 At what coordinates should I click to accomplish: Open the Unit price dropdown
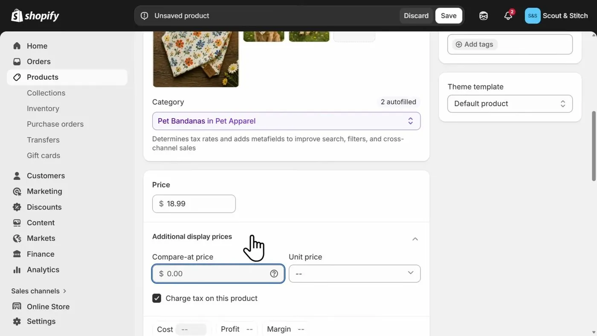click(x=355, y=274)
